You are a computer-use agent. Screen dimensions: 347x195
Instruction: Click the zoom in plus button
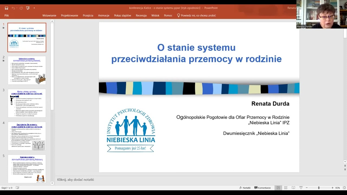pos(332,188)
